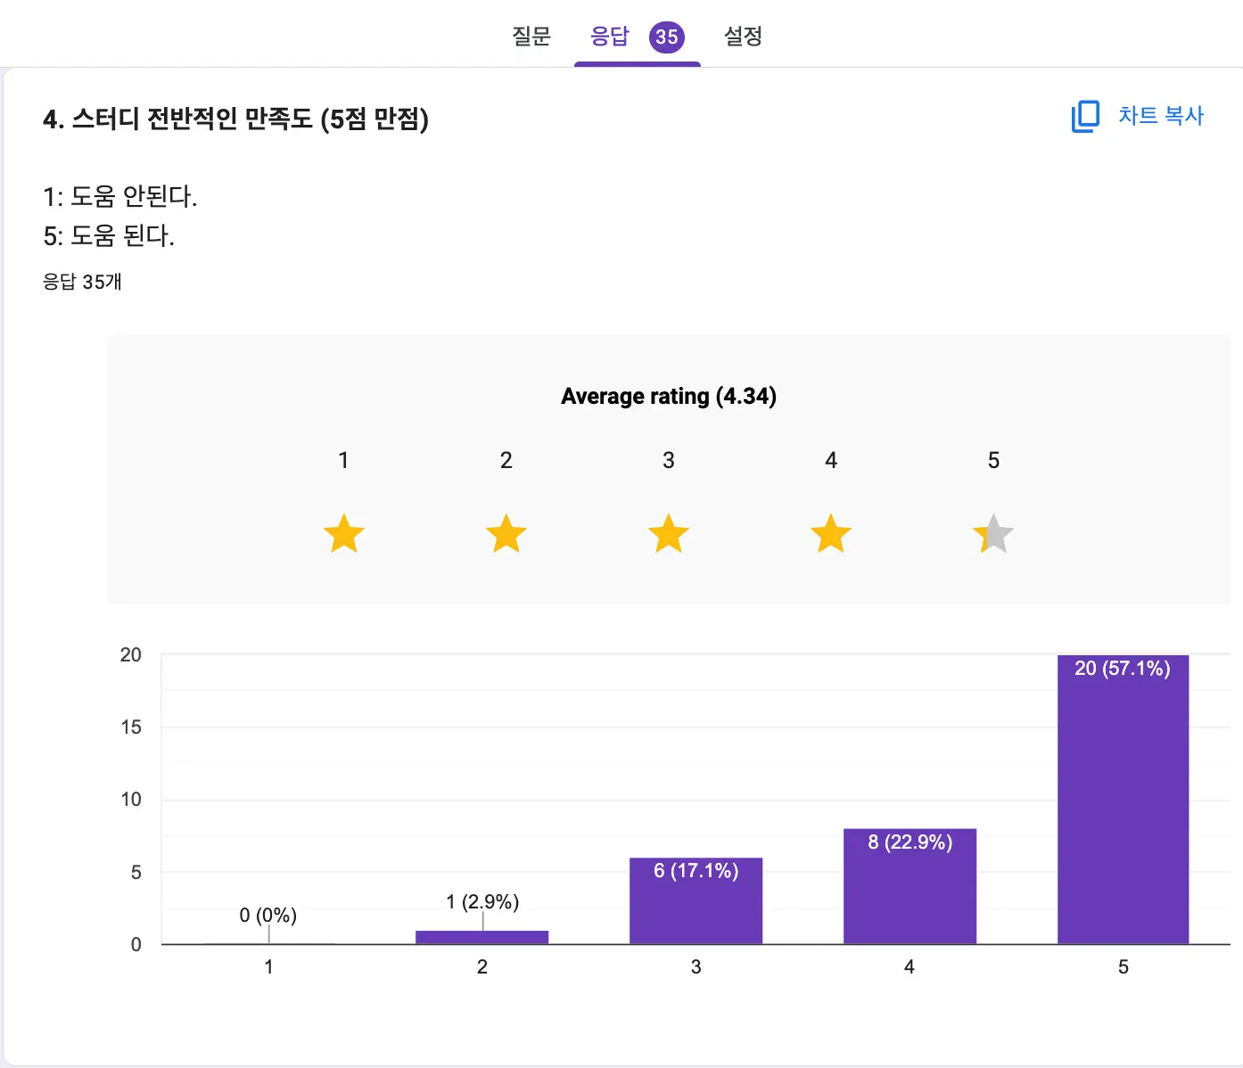Select the 응답 tab
The width and height of the screenshot is (1243, 1068).
(x=610, y=37)
